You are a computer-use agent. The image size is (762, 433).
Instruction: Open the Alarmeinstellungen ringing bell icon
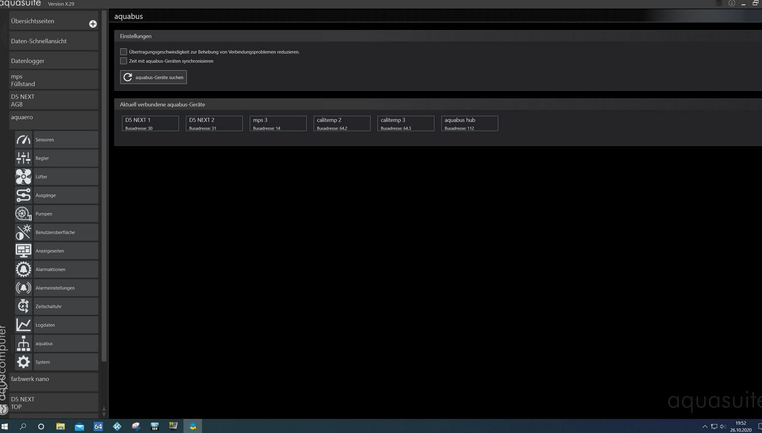(23, 288)
